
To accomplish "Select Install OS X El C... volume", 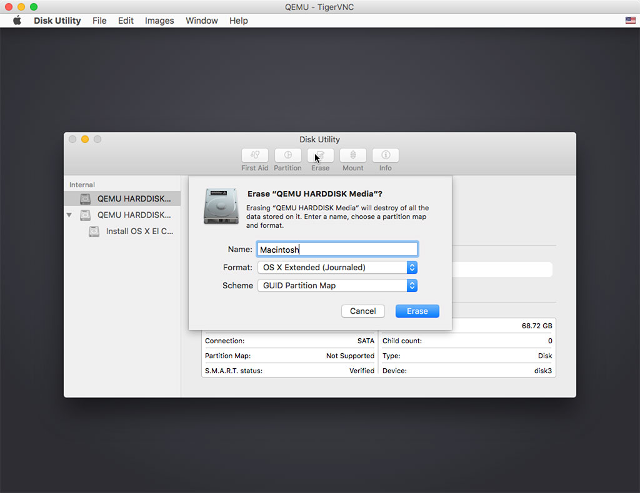I will (122, 232).
